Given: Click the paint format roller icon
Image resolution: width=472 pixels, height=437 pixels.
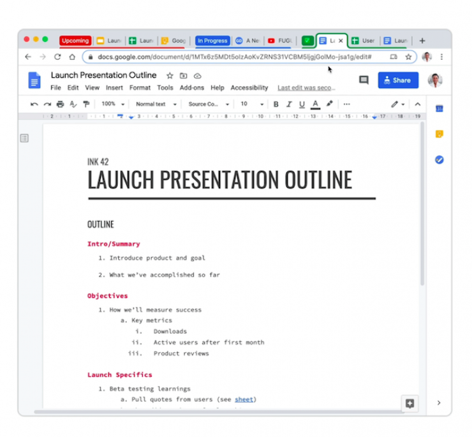Looking at the screenshot, I should point(86,104).
